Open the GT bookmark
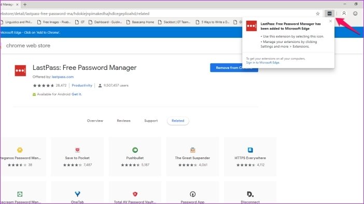This screenshot has width=364, height=204. pos(80,22)
